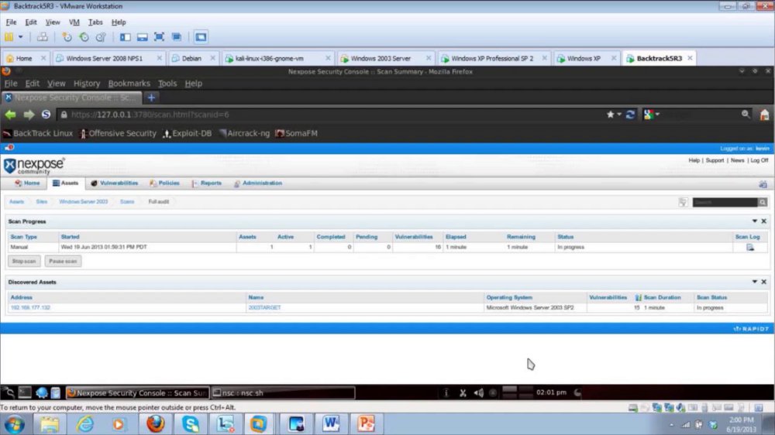775x435 pixels.
Task: Open Firefox home page icon
Action: 764,115
